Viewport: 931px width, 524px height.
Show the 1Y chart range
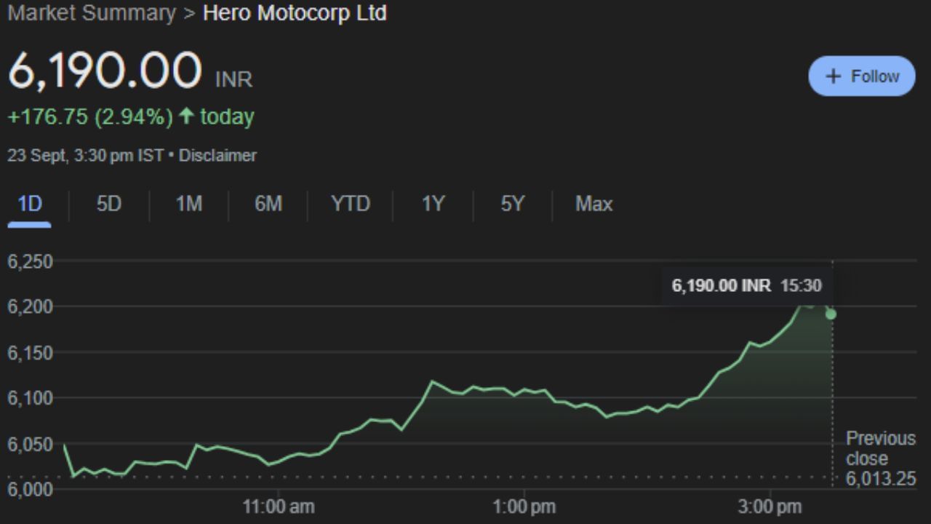433,205
